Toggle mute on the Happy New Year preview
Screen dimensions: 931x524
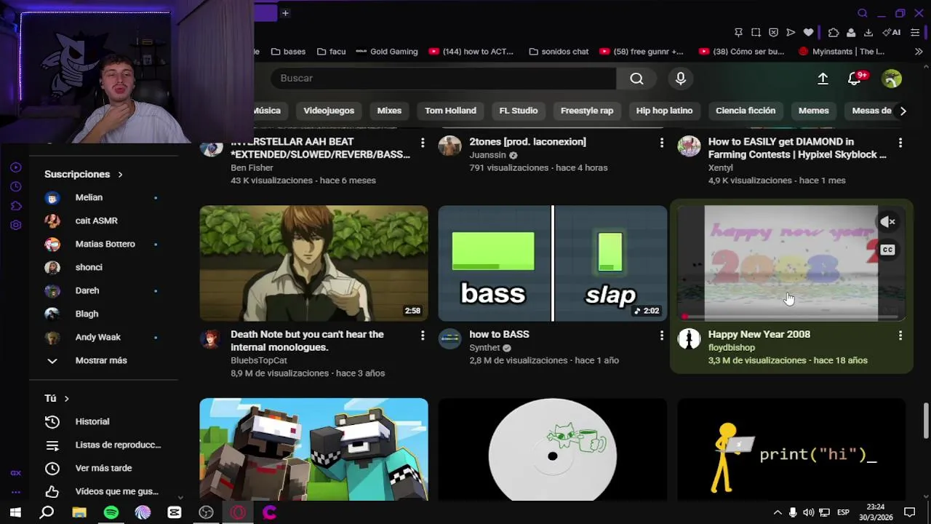pyautogui.click(x=887, y=222)
